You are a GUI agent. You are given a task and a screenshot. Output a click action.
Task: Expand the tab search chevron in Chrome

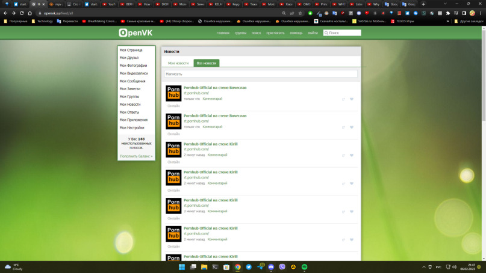click(445, 4)
